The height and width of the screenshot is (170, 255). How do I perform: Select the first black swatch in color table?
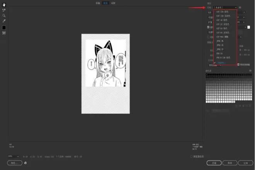[x=207, y=75]
